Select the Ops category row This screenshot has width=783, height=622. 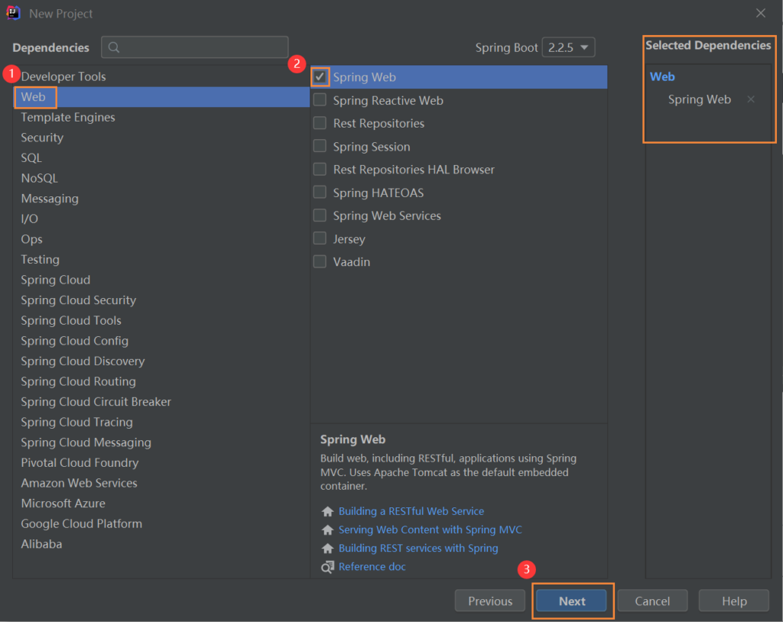pyautogui.click(x=161, y=239)
